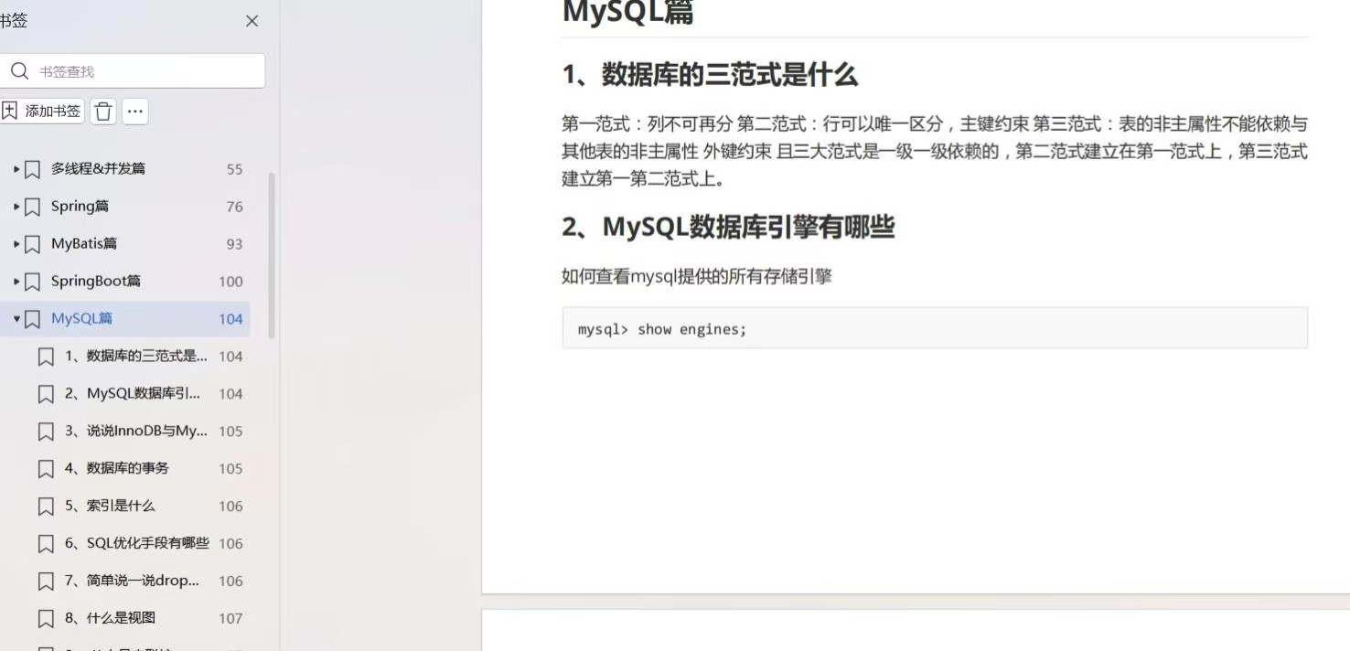Open bookmark 3、说说InnoDB与My...

tap(136, 432)
